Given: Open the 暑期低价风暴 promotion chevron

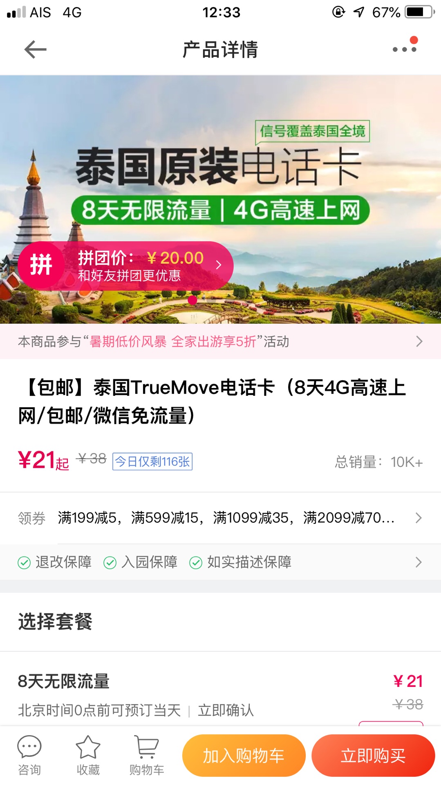Looking at the screenshot, I should tap(419, 341).
